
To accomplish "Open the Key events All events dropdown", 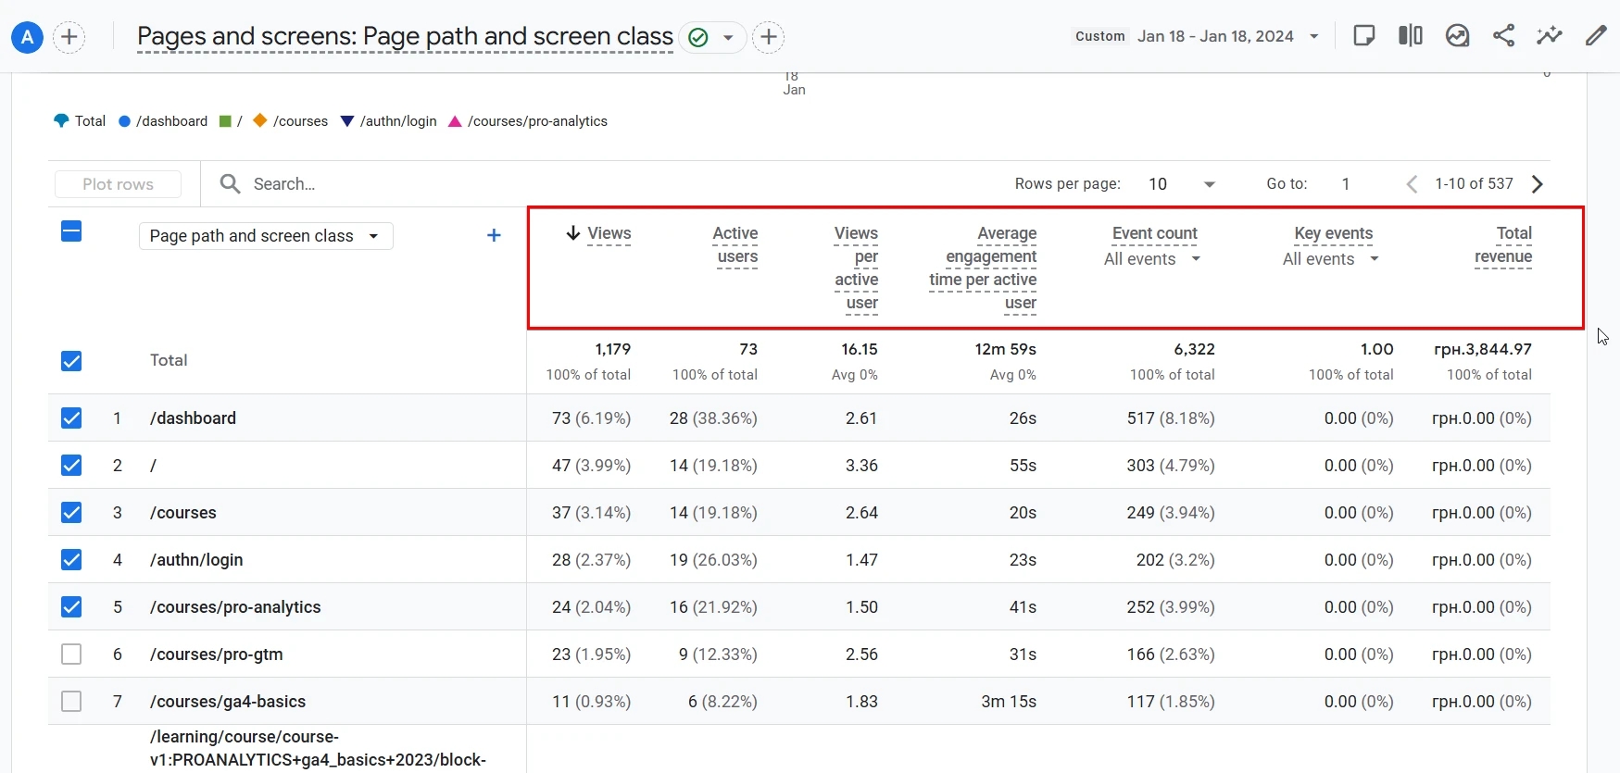I will [1331, 259].
